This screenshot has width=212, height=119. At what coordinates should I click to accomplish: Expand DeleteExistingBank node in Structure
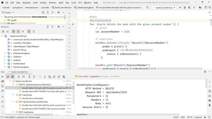pyautogui.click(x=5, y=53)
